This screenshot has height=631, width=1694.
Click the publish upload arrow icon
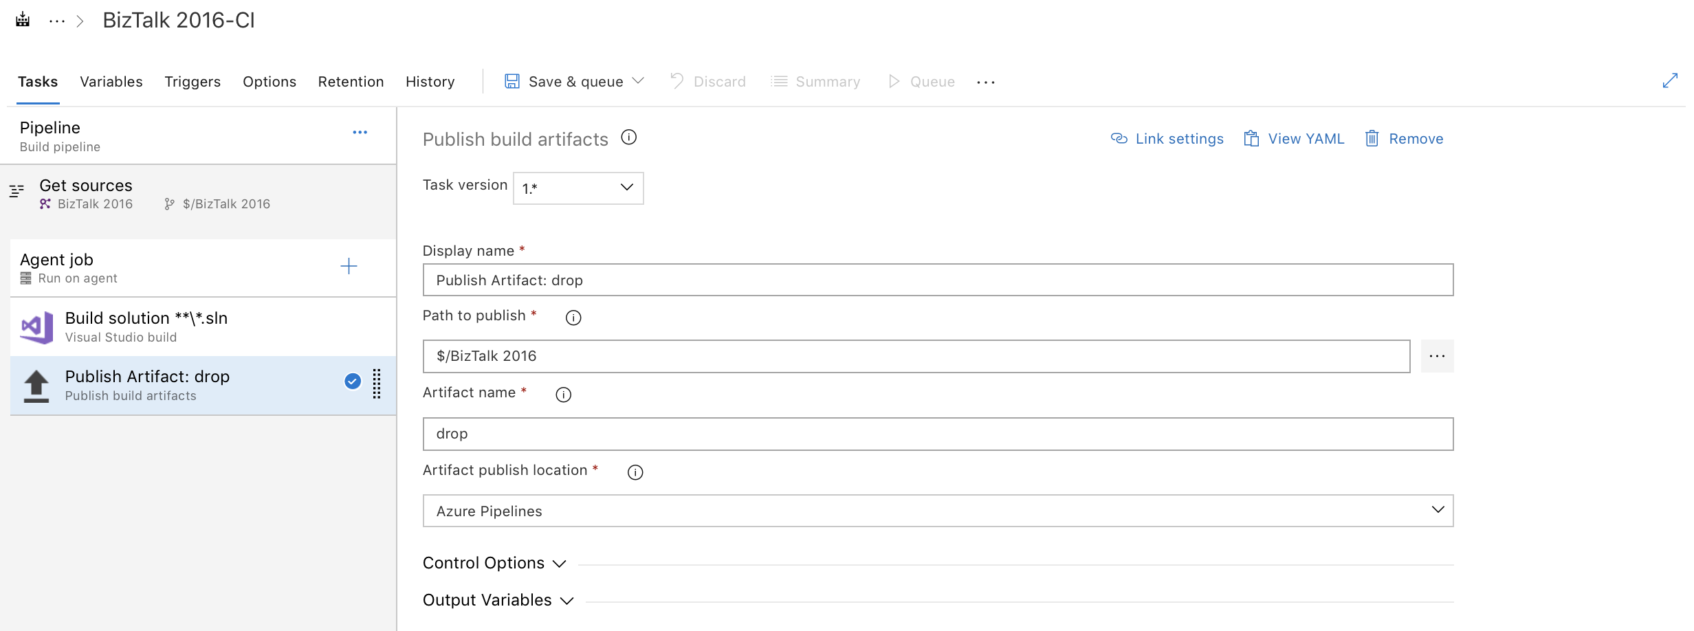coord(36,386)
